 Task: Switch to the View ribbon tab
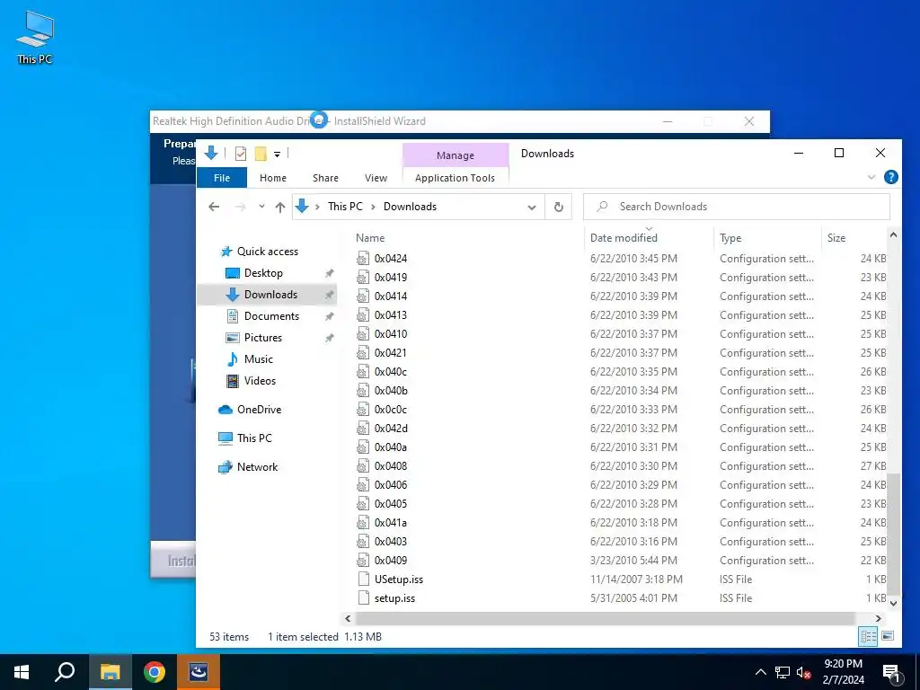[376, 178]
